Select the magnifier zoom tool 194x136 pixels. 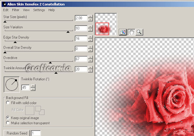(139, 32)
